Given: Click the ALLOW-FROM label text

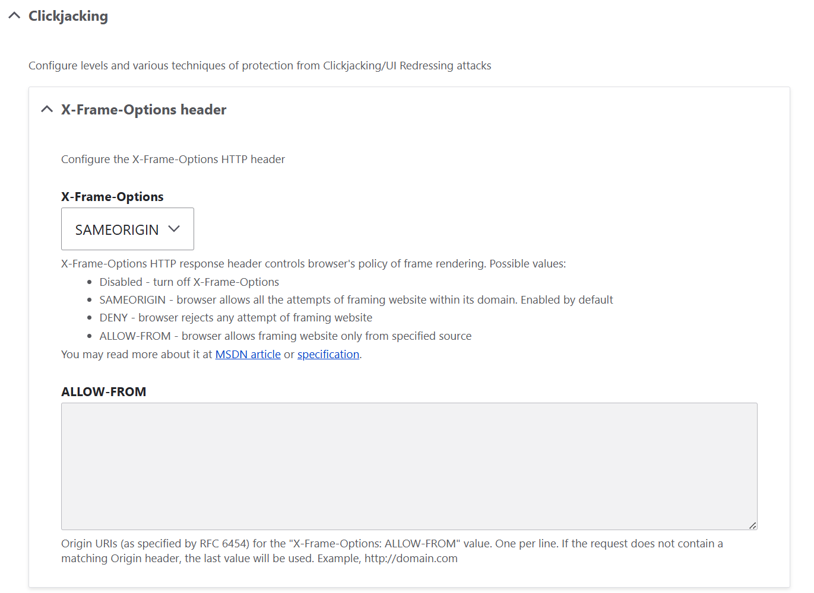Looking at the screenshot, I should pos(103,391).
